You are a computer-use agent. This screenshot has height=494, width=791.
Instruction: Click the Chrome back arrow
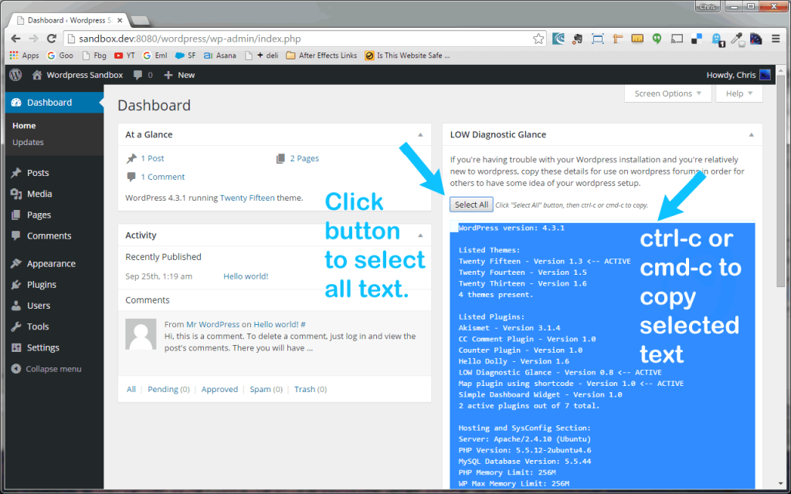tap(15, 39)
